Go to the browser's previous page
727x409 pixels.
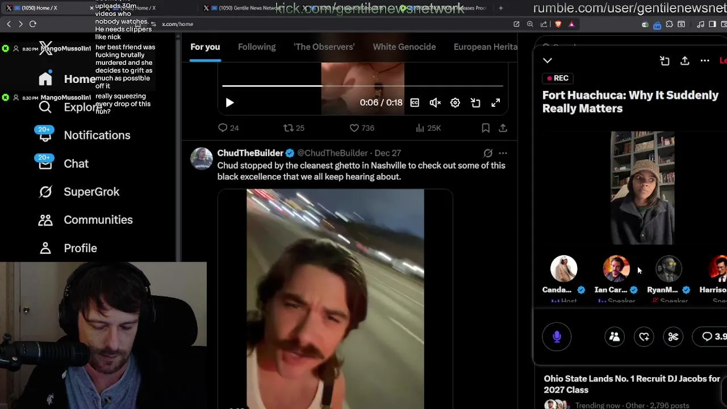coord(9,24)
